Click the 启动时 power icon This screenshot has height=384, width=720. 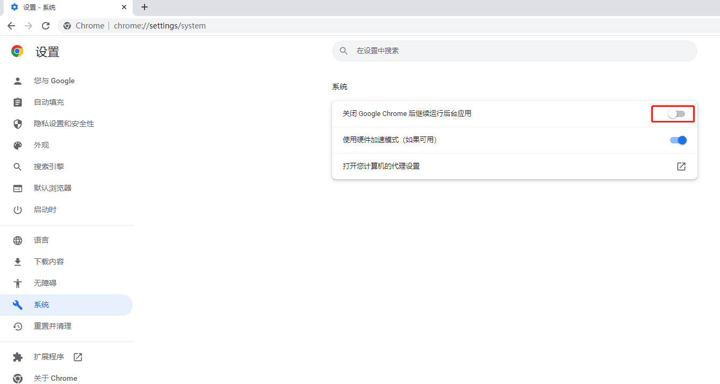coord(18,209)
